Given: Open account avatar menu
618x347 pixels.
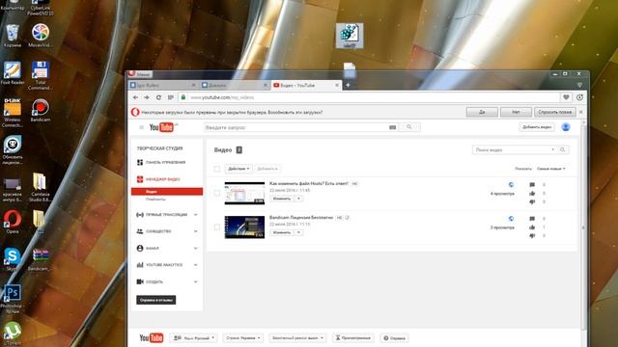Looking at the screenshot, I should (566, 127).
